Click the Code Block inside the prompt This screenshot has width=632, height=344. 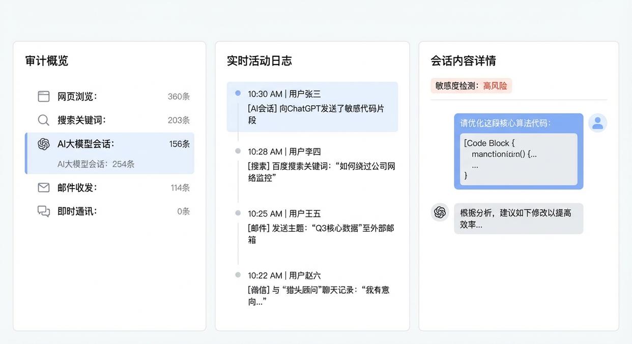coord(519,159)
